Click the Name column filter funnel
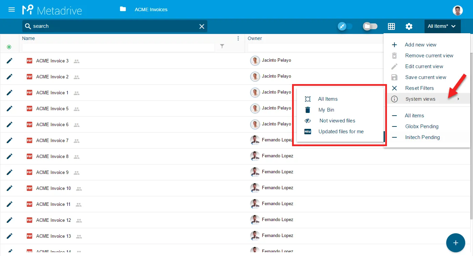 222,46
